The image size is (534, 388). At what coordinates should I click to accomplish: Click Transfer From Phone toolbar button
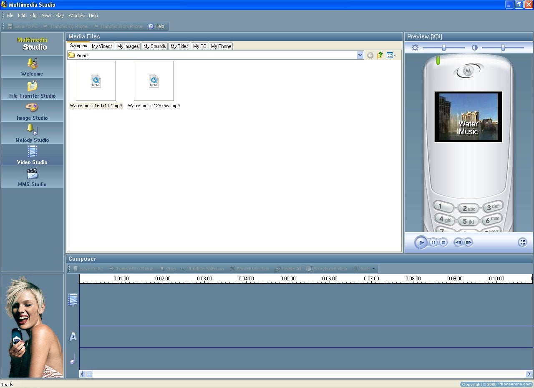[118, 26]
